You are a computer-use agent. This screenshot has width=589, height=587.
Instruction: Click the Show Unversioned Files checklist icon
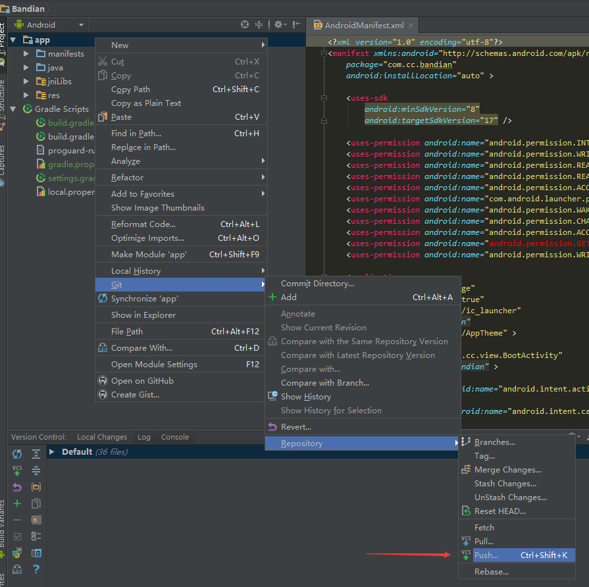pos(36,536)
